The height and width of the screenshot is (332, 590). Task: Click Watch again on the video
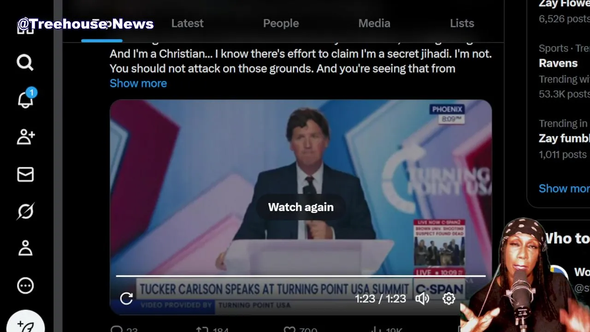point(301,207)
